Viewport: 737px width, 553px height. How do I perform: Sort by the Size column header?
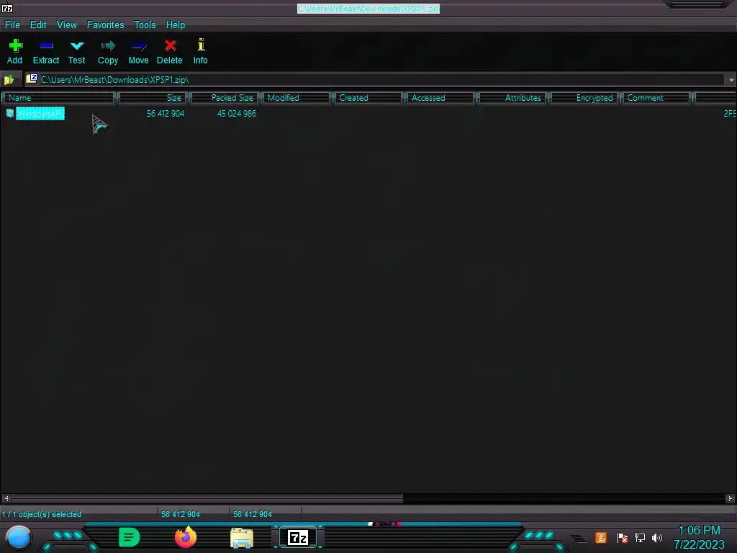[x=153, y=98]
